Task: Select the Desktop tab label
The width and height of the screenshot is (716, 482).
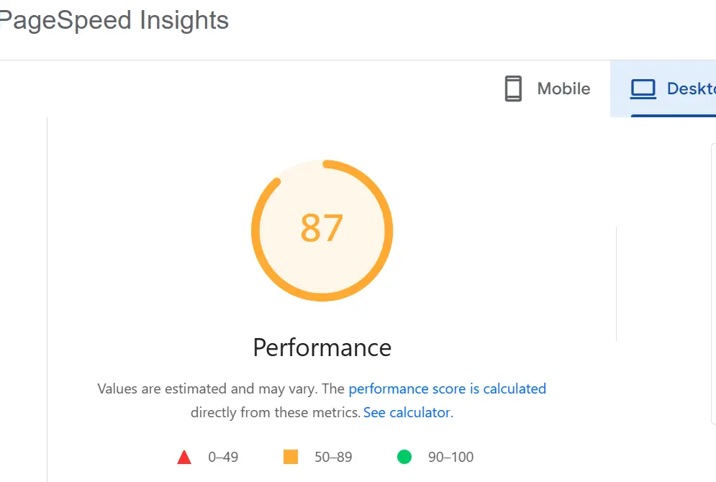Action: [692, 88]
